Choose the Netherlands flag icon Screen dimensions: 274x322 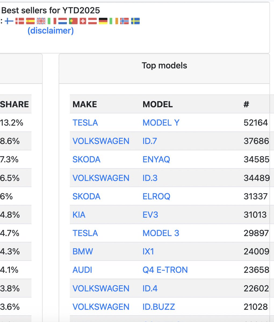63,21
